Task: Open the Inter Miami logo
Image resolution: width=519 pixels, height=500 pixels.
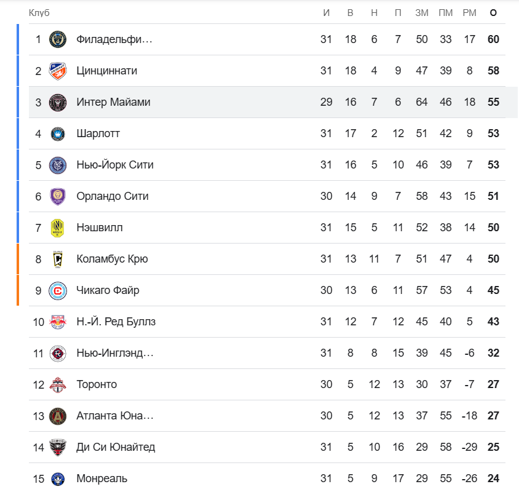Action: coord(58,102)
